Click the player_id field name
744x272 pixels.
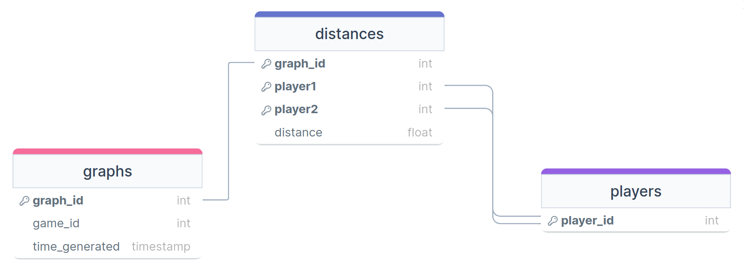[587, 220]
